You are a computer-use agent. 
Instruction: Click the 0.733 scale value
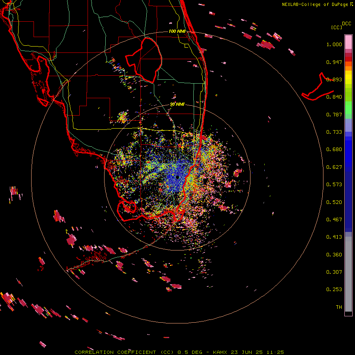point(334,132)
